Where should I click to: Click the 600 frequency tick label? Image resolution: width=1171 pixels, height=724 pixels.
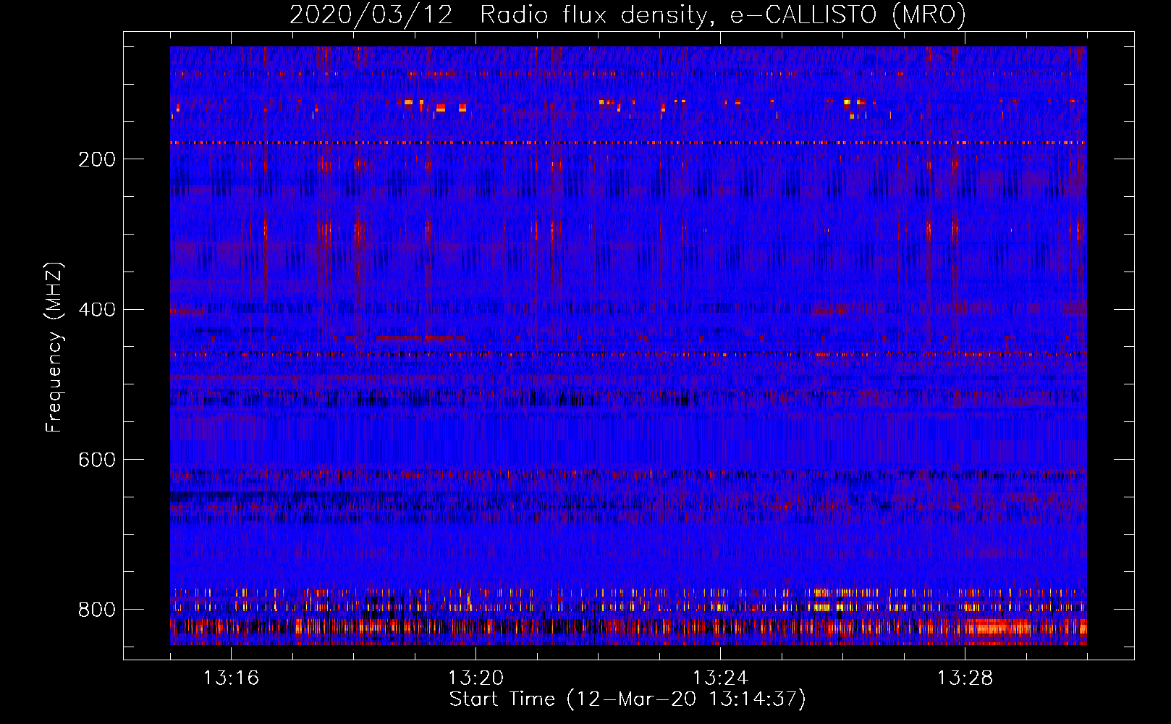97,460
